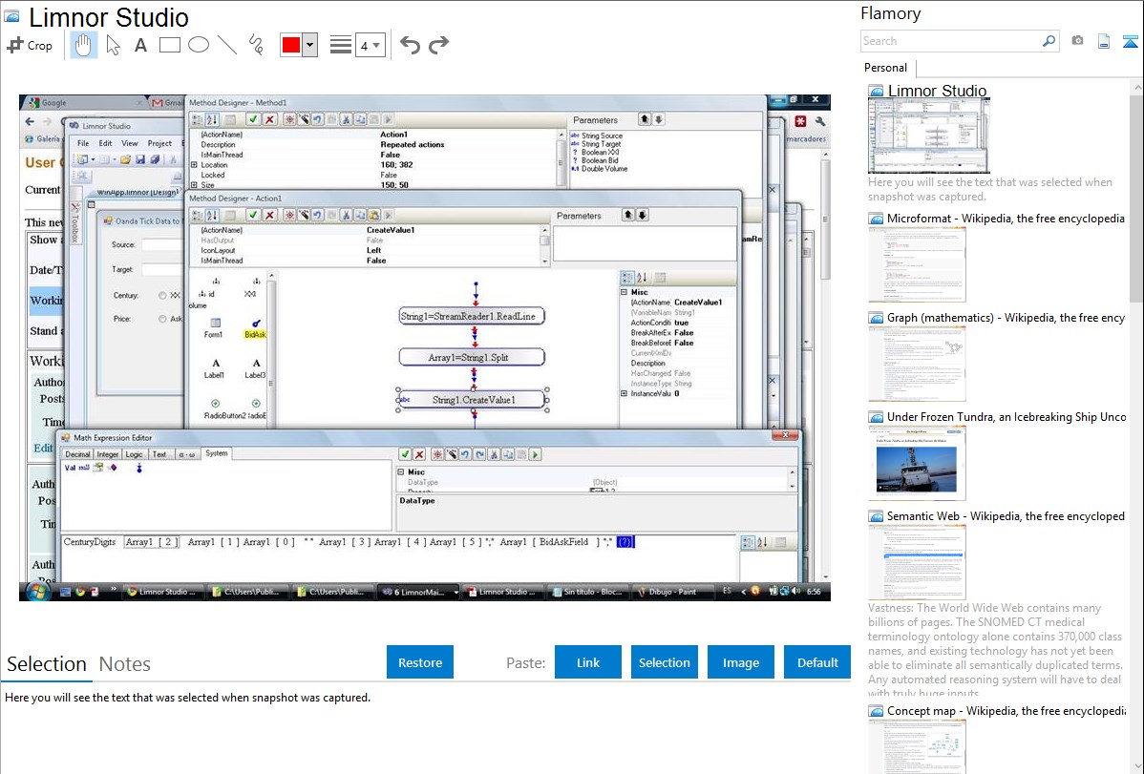Click the red X in Method Designer - Method1
1144x774 pixels.
269,119
